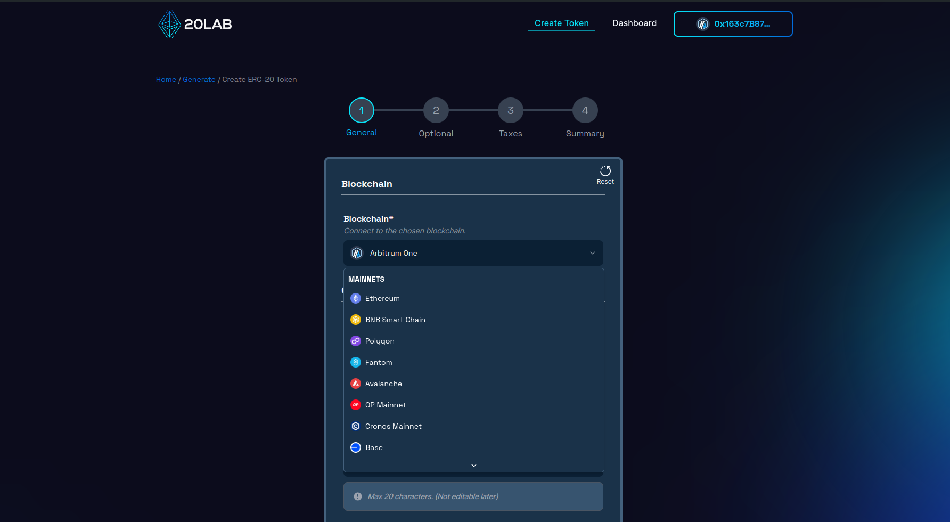950x522 pixels.
Task: Collapse dropdown using the chevron arrow
Action: (593, 253)
